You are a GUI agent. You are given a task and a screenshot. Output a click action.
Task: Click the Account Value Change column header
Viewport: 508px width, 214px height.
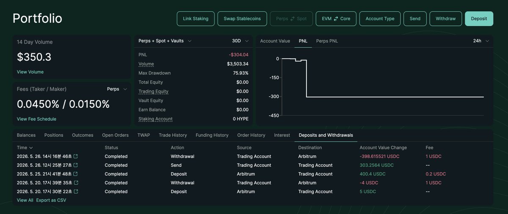pos(383,148)
